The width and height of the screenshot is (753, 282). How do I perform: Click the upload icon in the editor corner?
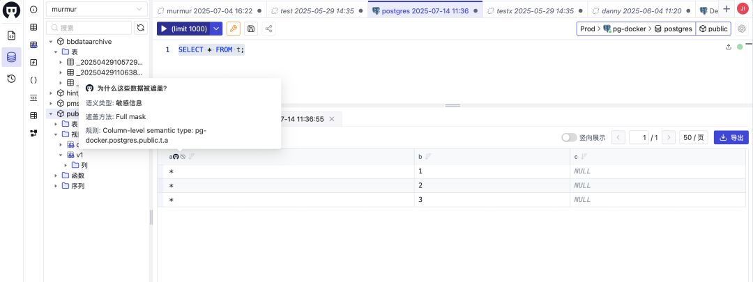pos(729,47)
